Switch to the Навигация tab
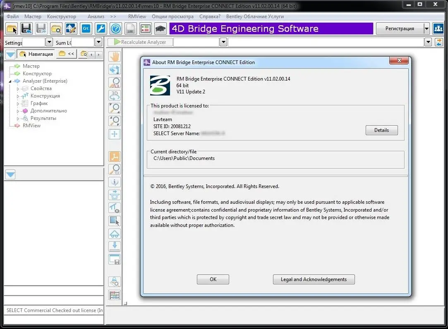448x329 pixels. pos(36,54)
